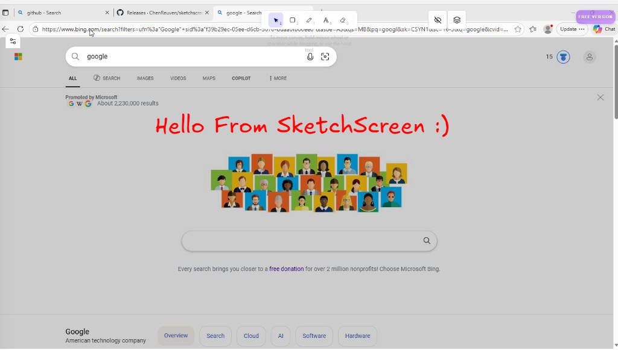
Task: Open visual search camera icon
Action: pos(325,57)
